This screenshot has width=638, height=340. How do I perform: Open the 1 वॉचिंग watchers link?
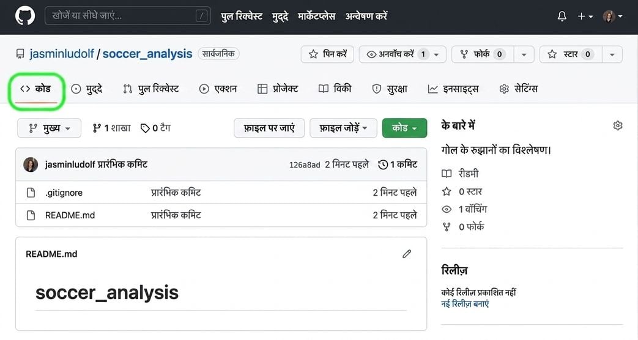(464, 210)
